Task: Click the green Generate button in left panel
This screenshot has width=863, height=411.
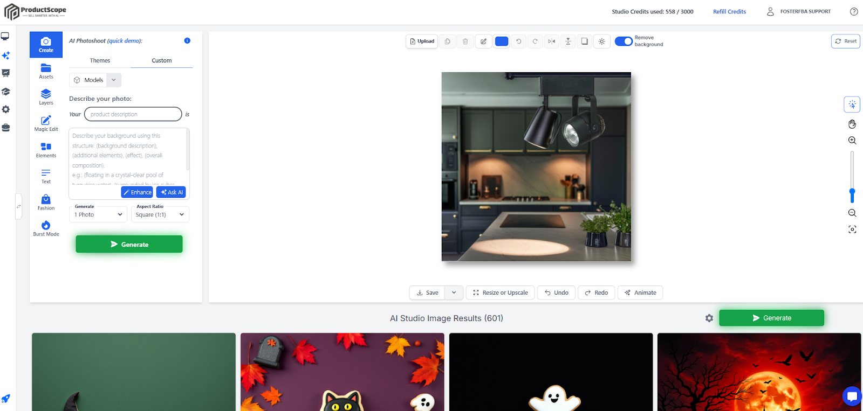Action: click(129, 244)
